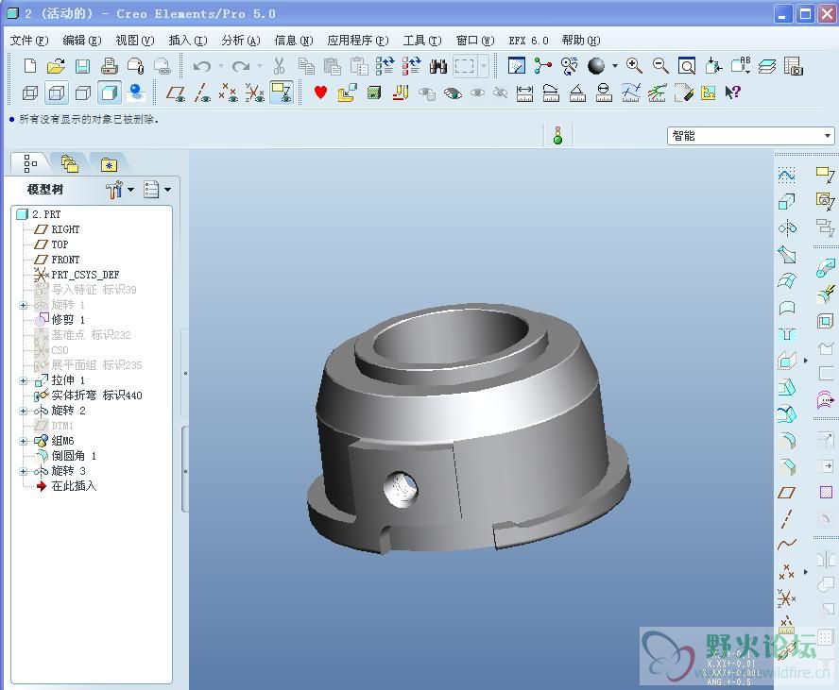The height and width of the screenshot is (690, 839).
Task: Switch to the Folder Browser tab
Action: coord(70,163)
